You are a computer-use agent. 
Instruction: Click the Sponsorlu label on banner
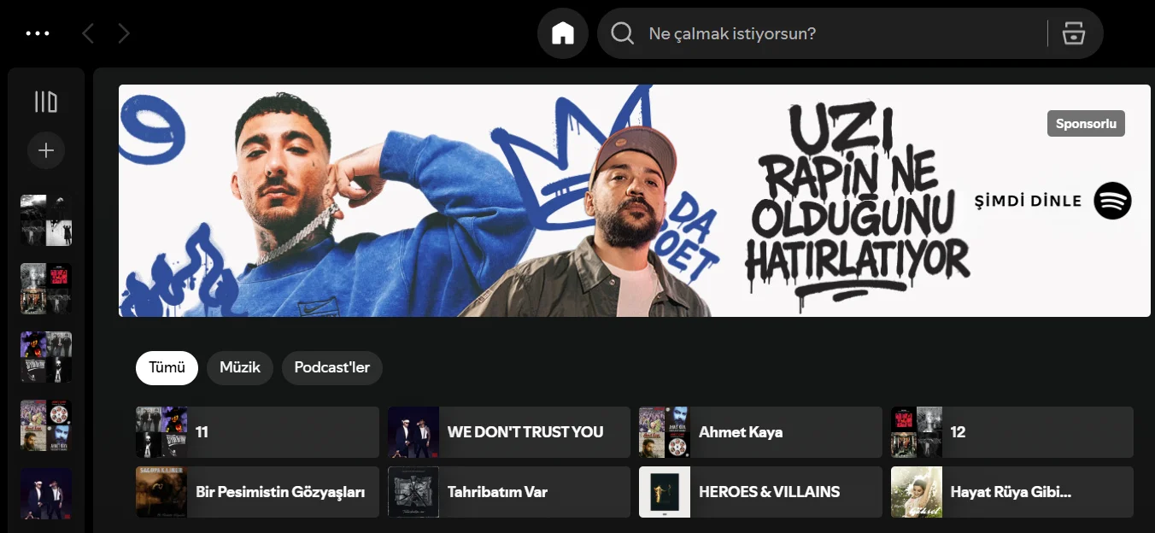pos(1086,123)
